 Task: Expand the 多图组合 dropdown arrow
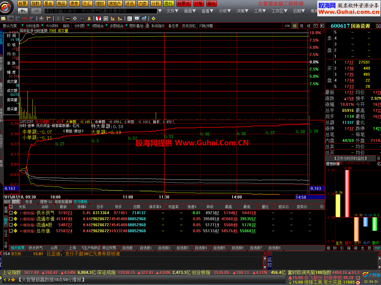[126, 26]
